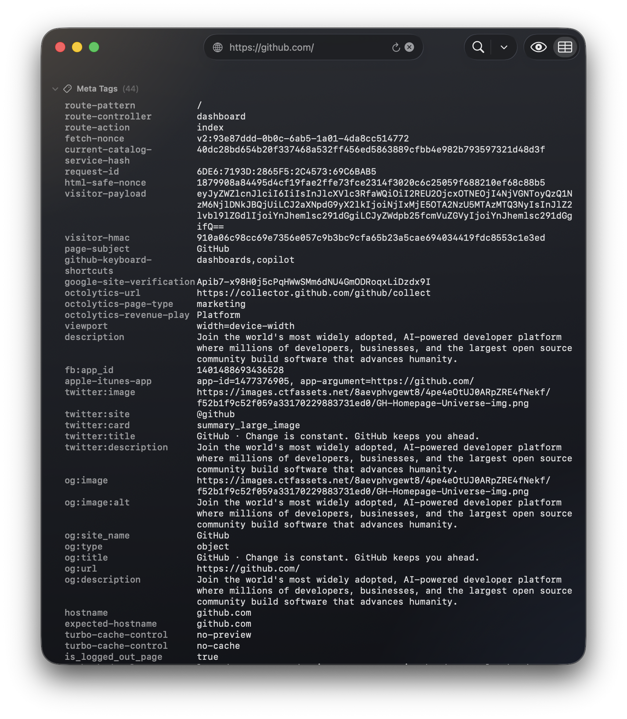
Task: Select the og:site_name value GitHub
Action: tap(213, 536)
